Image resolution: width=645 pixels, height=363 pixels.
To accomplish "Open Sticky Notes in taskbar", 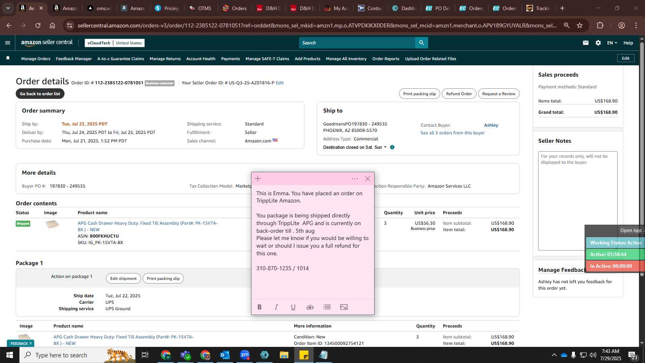I will click(304, 355).
